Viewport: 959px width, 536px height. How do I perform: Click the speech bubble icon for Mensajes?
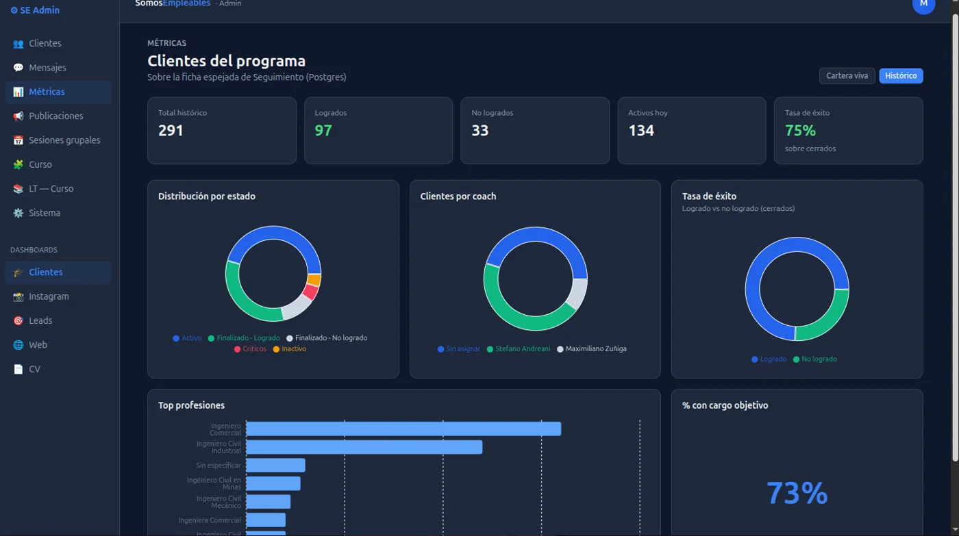tap(18, 68)
